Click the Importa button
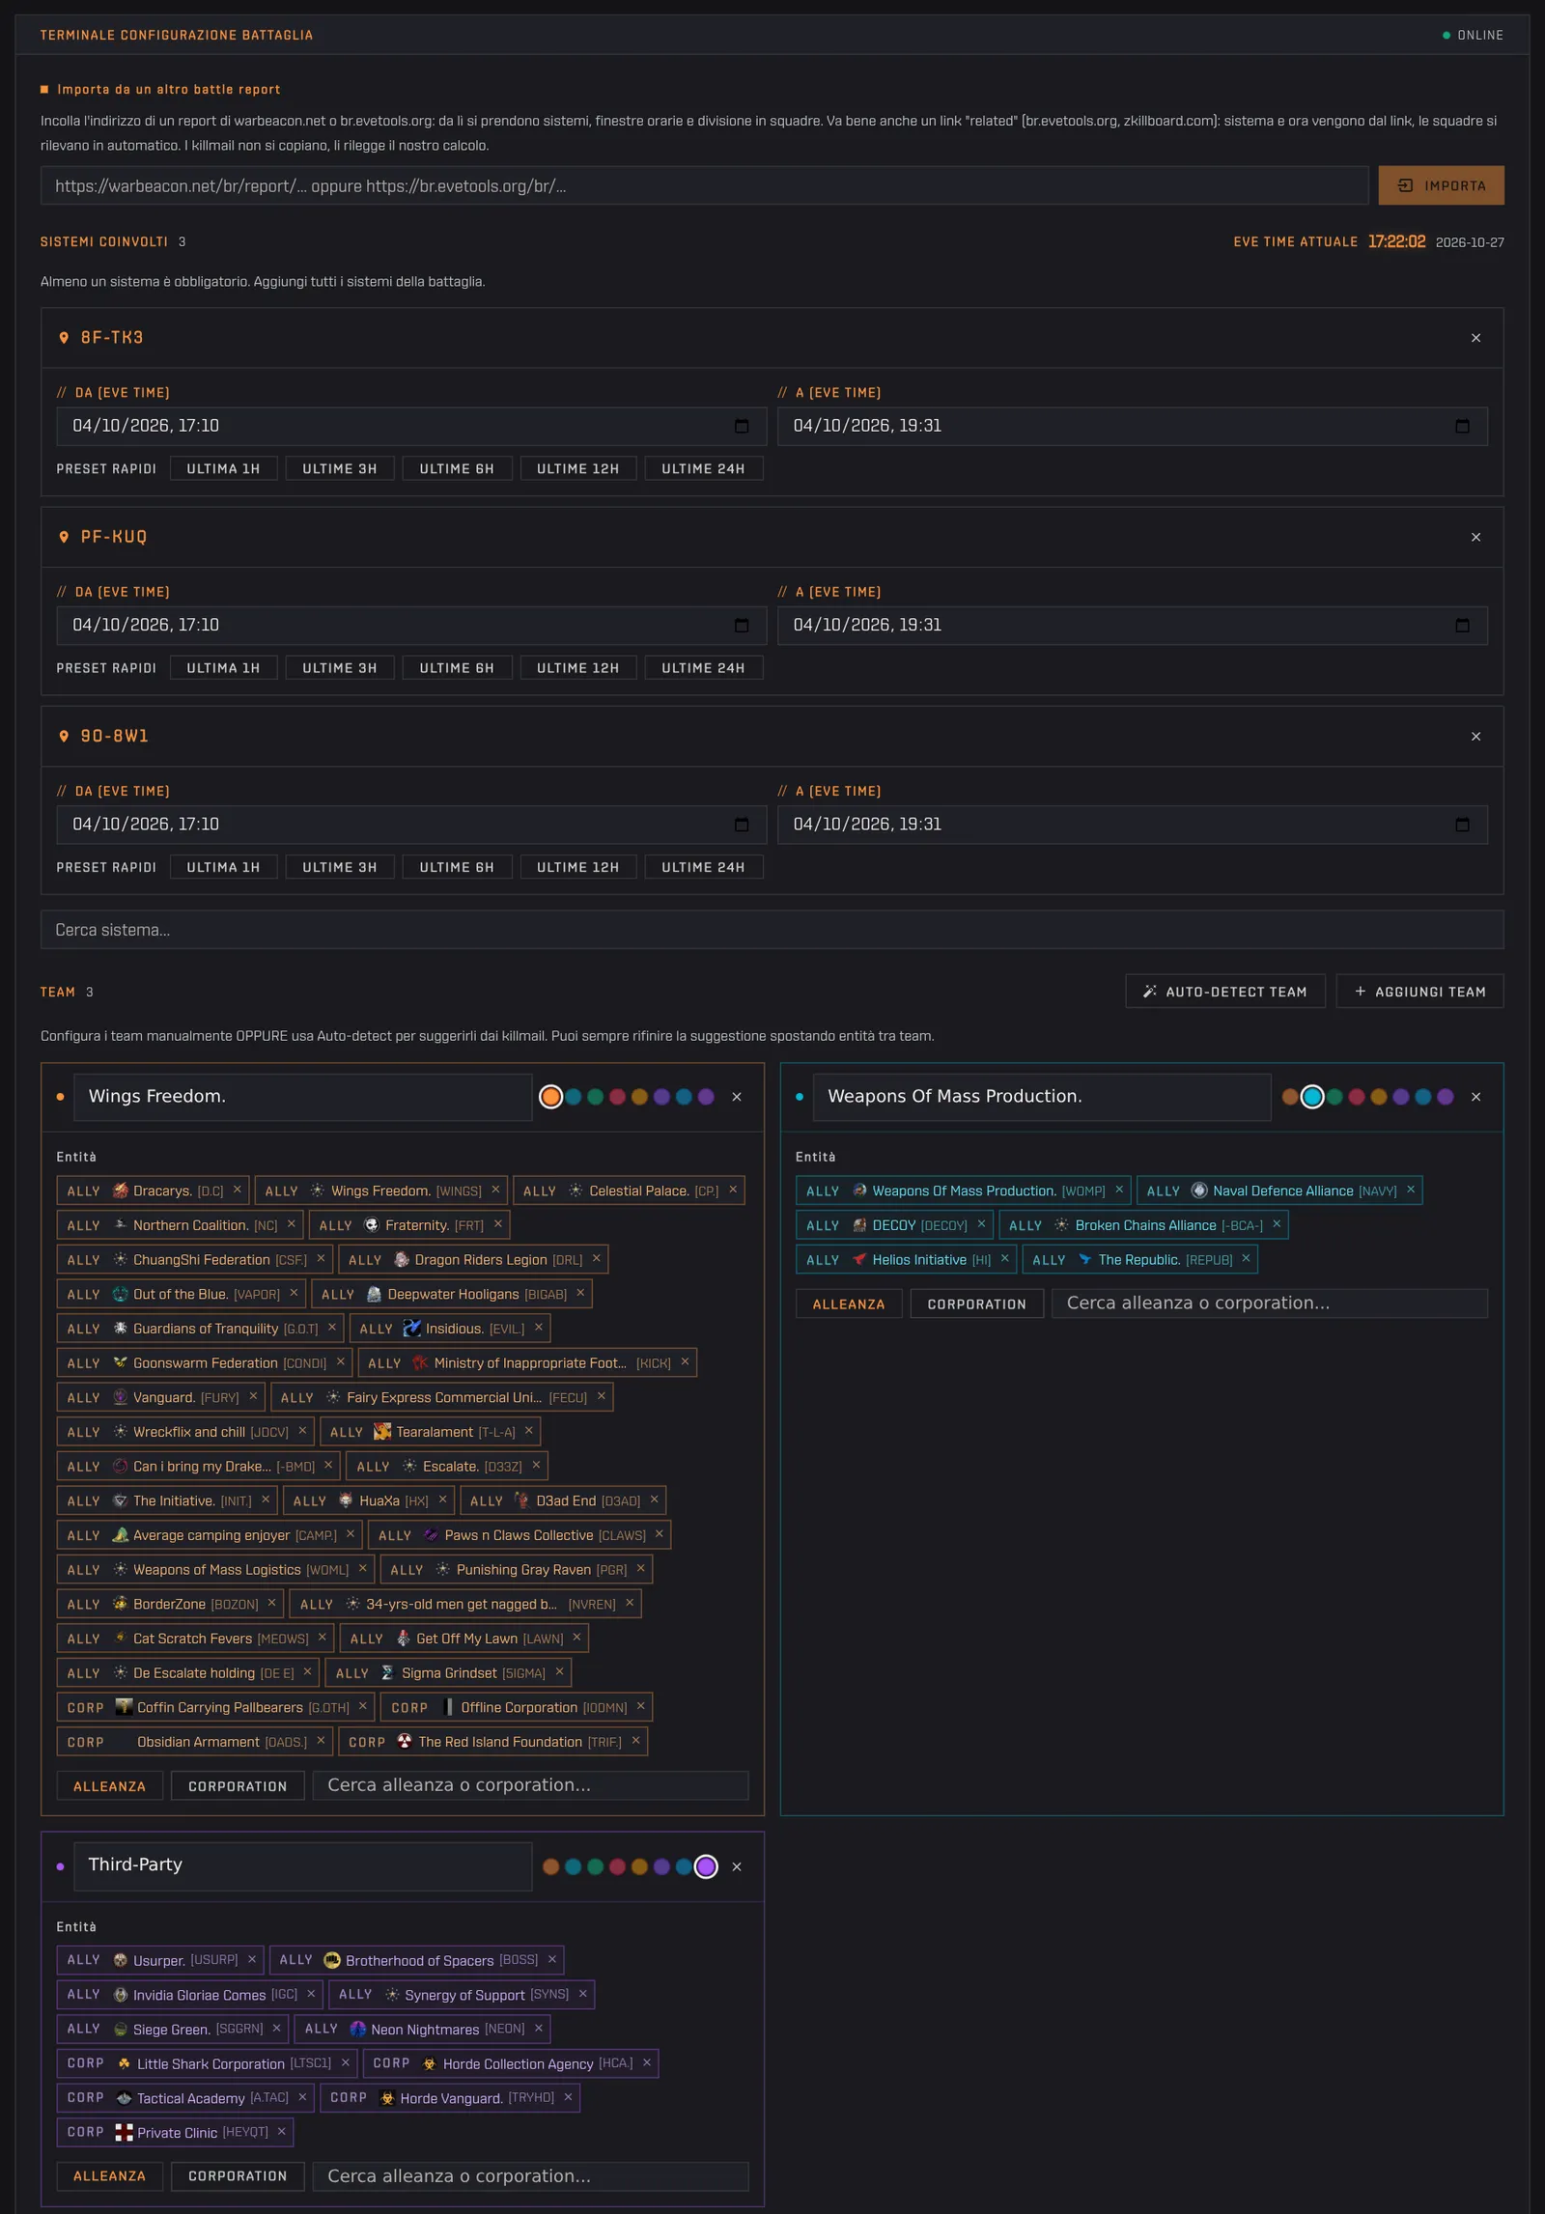 pos(1441,185)
